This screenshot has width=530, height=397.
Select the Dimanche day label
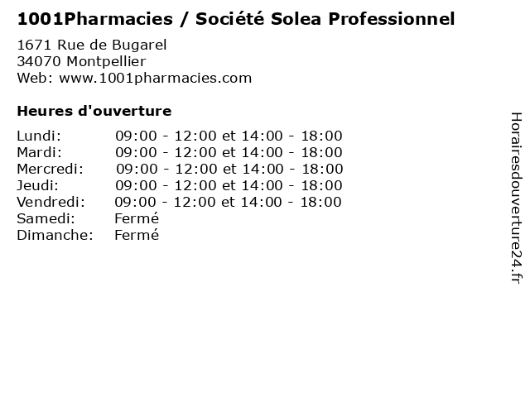55,235
